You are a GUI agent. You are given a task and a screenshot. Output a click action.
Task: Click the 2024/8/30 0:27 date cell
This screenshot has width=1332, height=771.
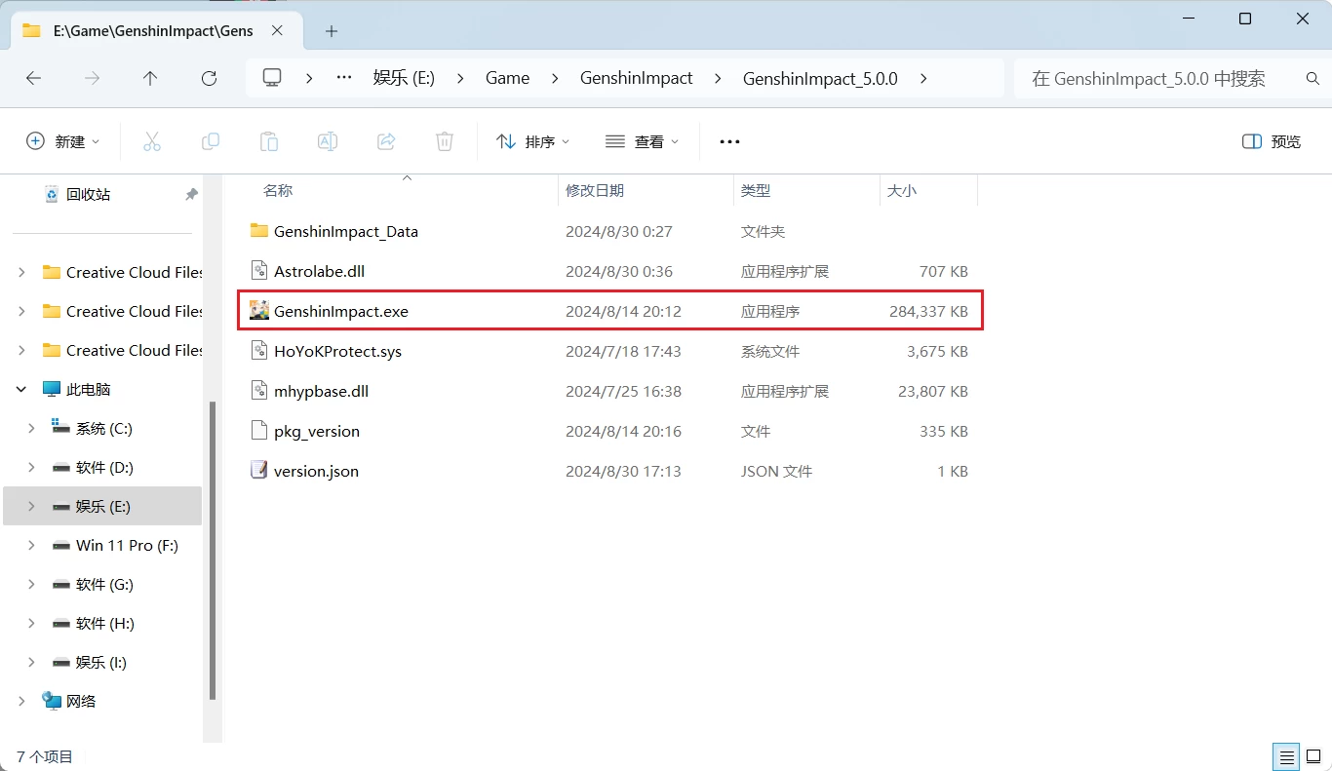pyautogui.click(x=619, y=232)
